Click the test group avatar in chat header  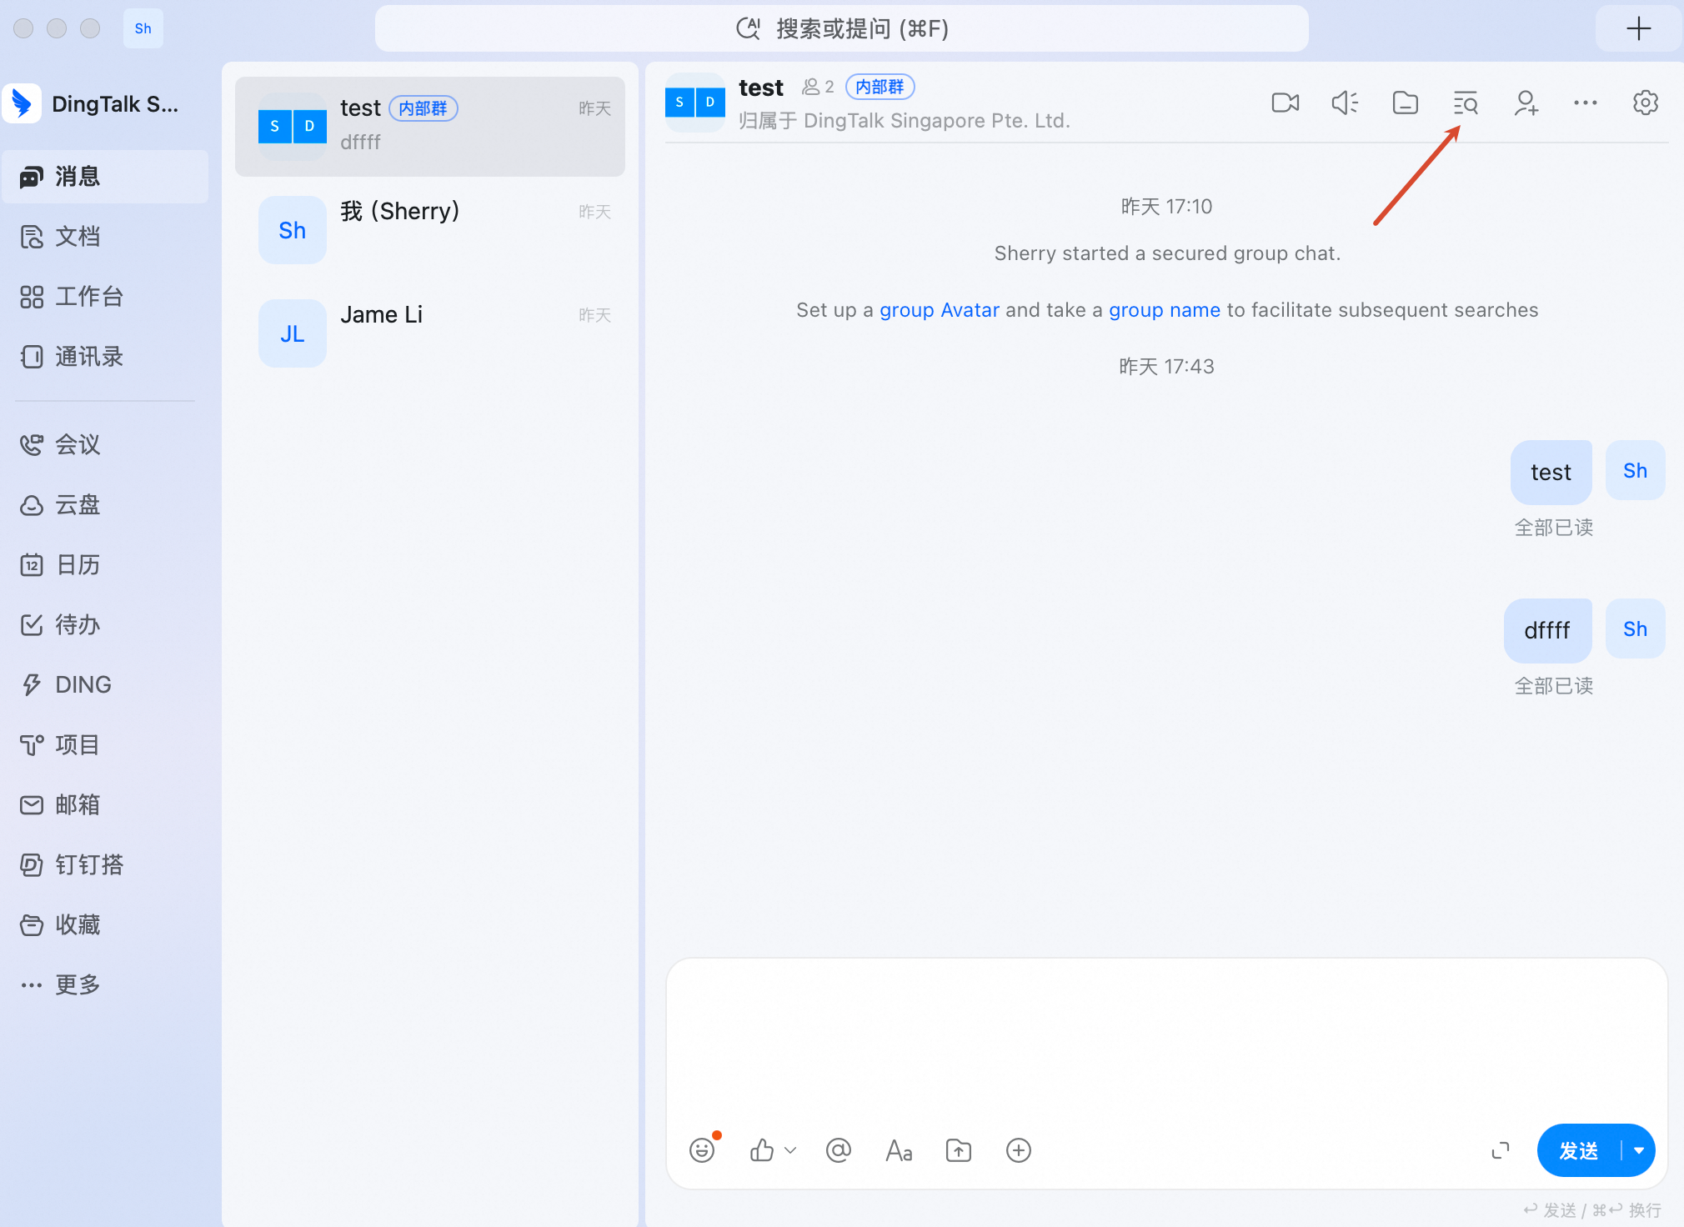[695, 103]
